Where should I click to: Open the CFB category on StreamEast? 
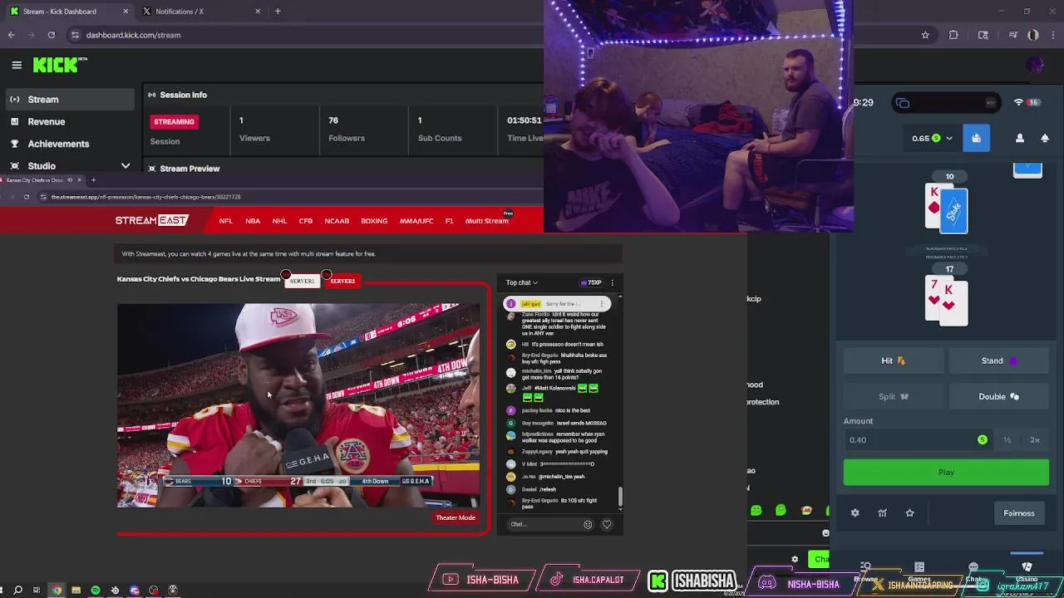coord(306,221)
